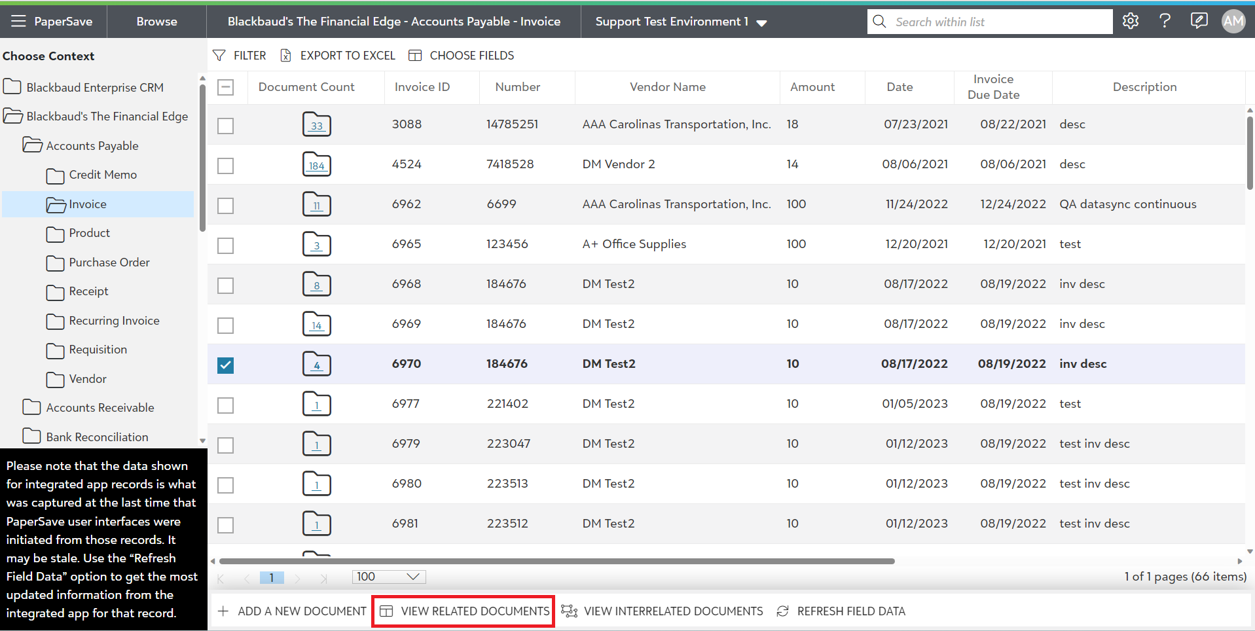Open document folder icon showing 184
1255x631 pixels.
point(317,164)
